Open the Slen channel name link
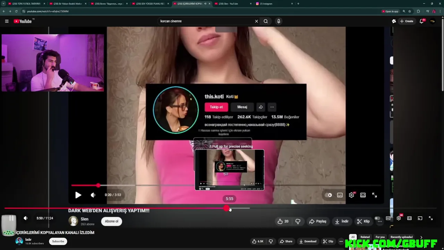Screen dimensions: 444x250 84,219
